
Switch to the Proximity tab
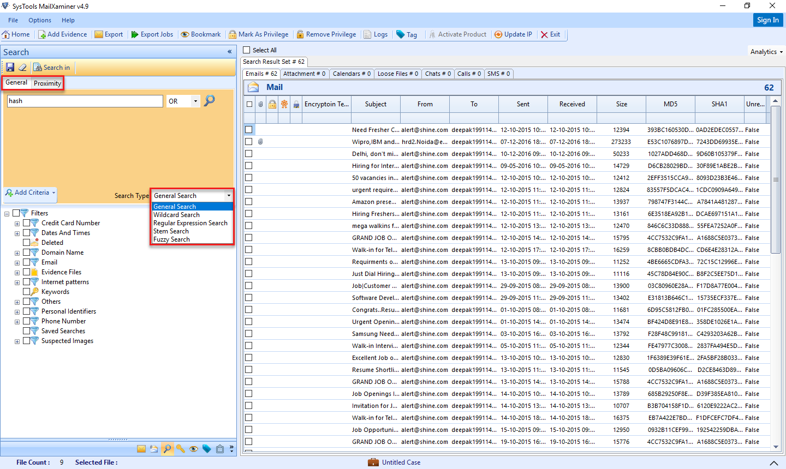tap(47, 83)
